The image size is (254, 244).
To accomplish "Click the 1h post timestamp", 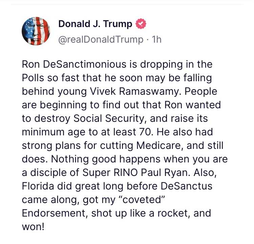I will [x=157, y=40].
